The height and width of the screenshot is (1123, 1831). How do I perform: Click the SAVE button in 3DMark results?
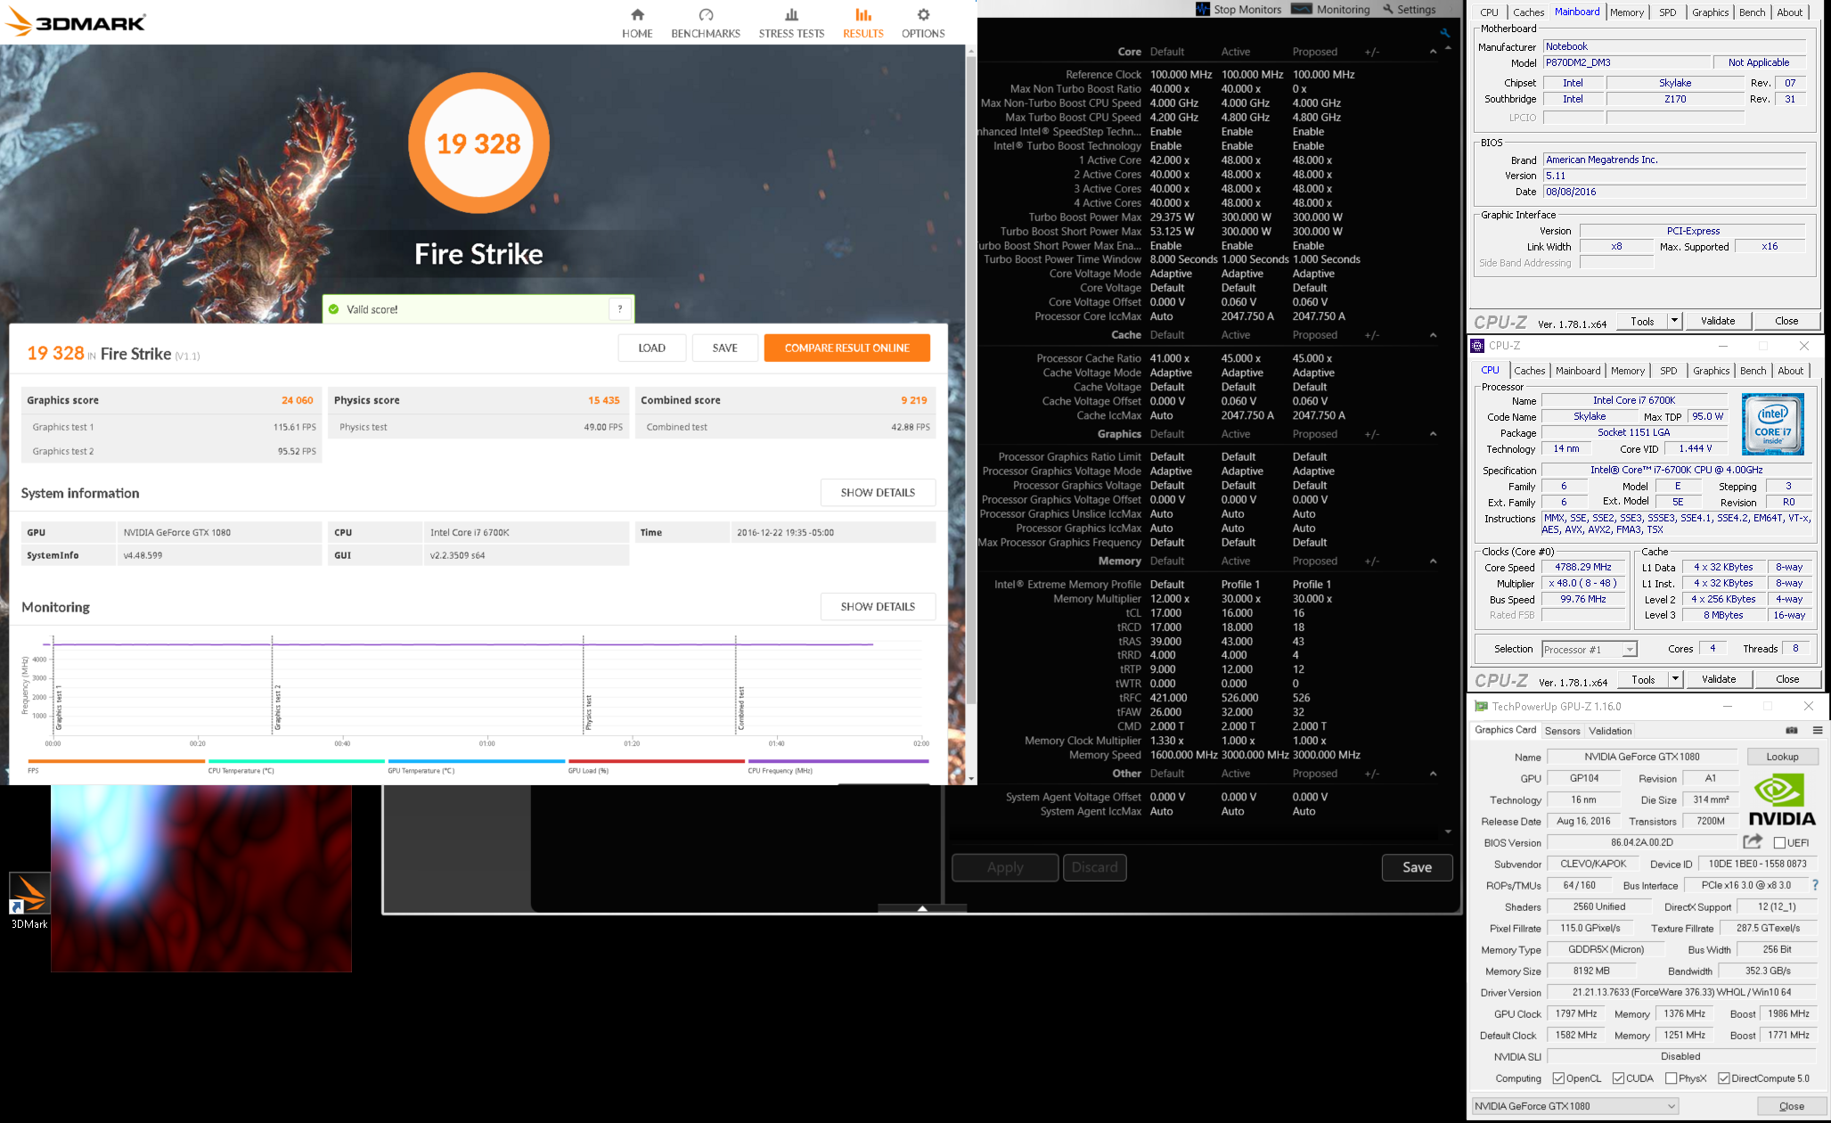coord(724,348)
